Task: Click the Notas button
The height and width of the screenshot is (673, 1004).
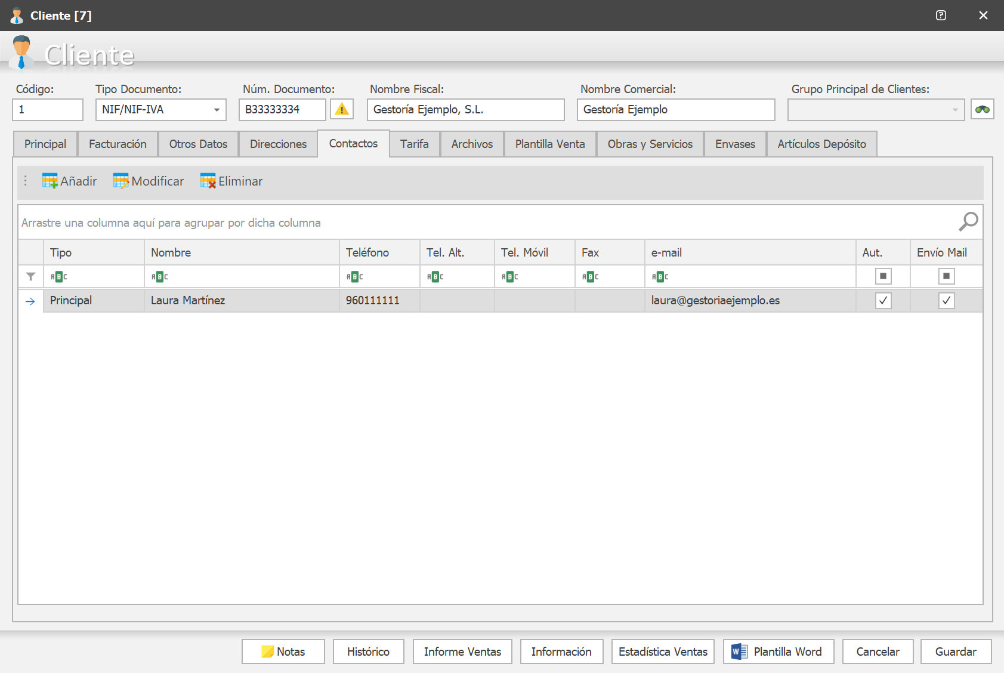Action: 283,652
